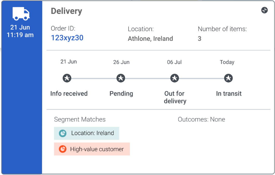Click the Segment Matches heading
Screen dimensions: 275x175
[x=80, y=119]
